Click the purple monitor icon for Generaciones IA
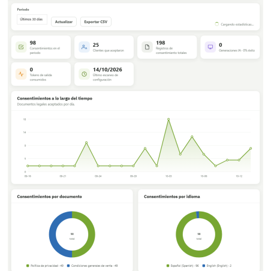Viewport: 271px width, 271px height. click(x=210, y=47)
